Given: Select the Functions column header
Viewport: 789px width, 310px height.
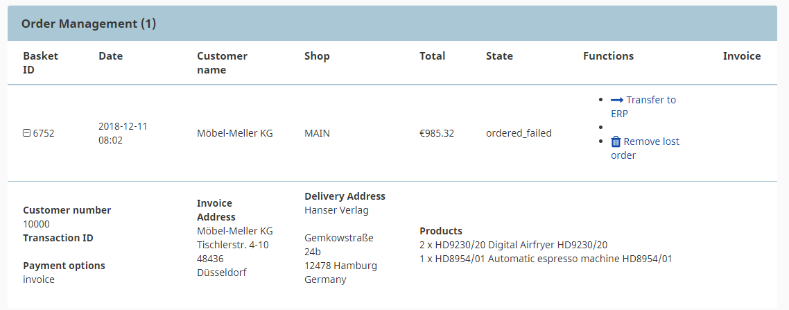Looking at the screenshot, I should click(608, 56).
